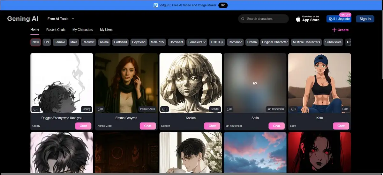Open the red-eyed dark-haired girl thumbnail
The height and width of the screenshot is (175, 383).
319,152
